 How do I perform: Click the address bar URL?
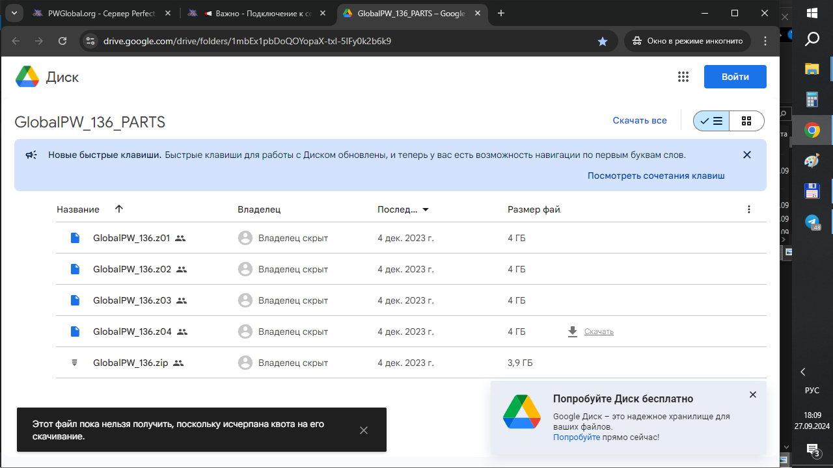click(247, 41)
